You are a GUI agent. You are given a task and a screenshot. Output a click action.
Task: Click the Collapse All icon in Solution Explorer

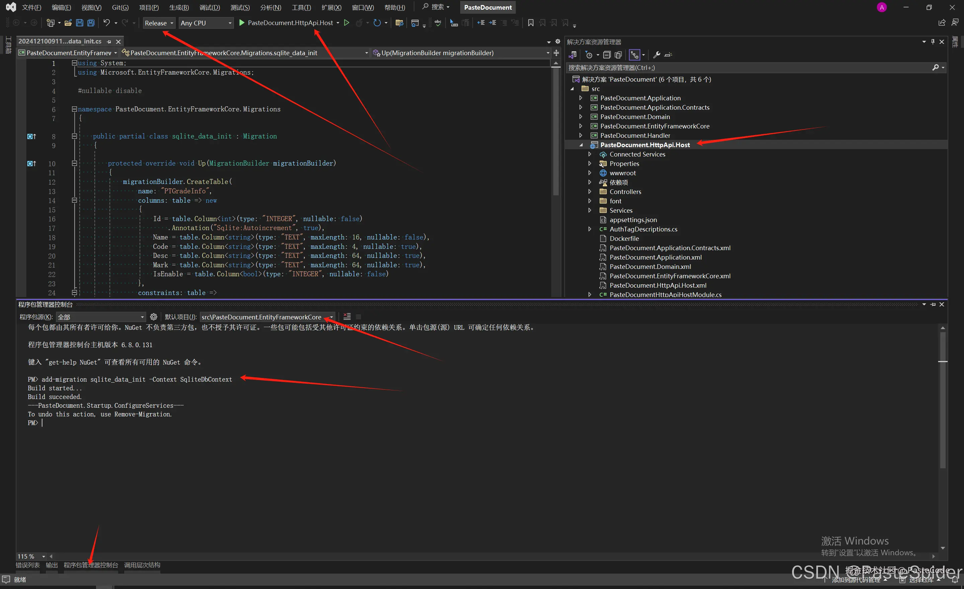[x=607, y=55]
